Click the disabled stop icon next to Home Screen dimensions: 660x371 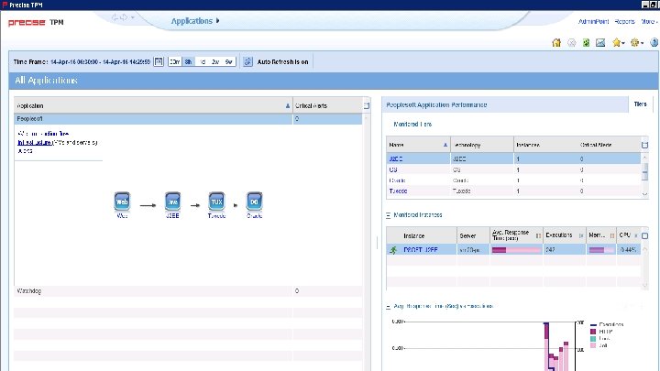(x=572, y=42)
